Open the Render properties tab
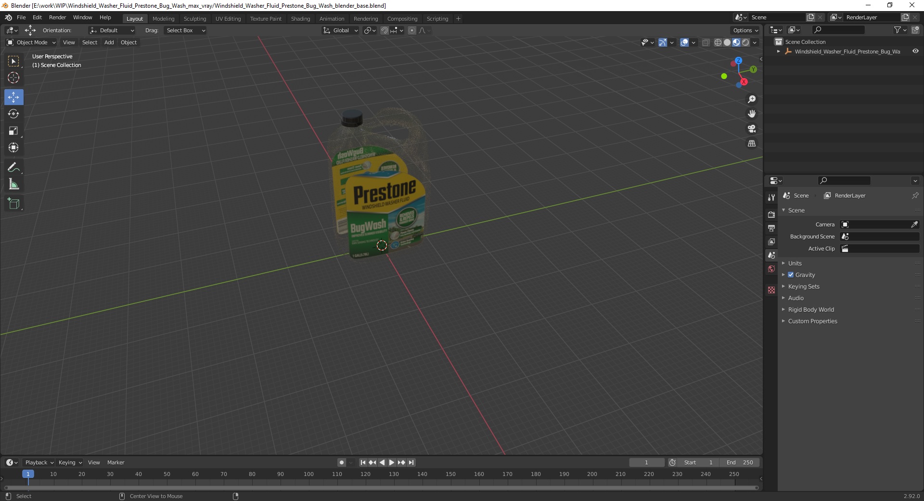The image size is (924, 501). (771, 214)
